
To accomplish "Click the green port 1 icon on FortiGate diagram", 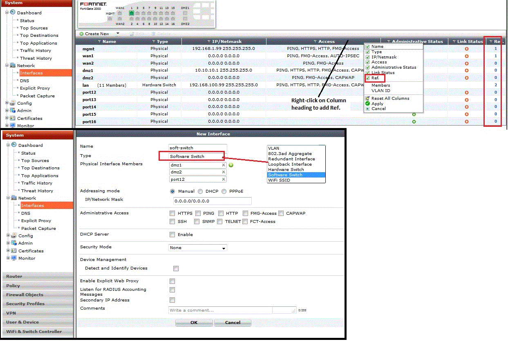I will tap(132, 13).
